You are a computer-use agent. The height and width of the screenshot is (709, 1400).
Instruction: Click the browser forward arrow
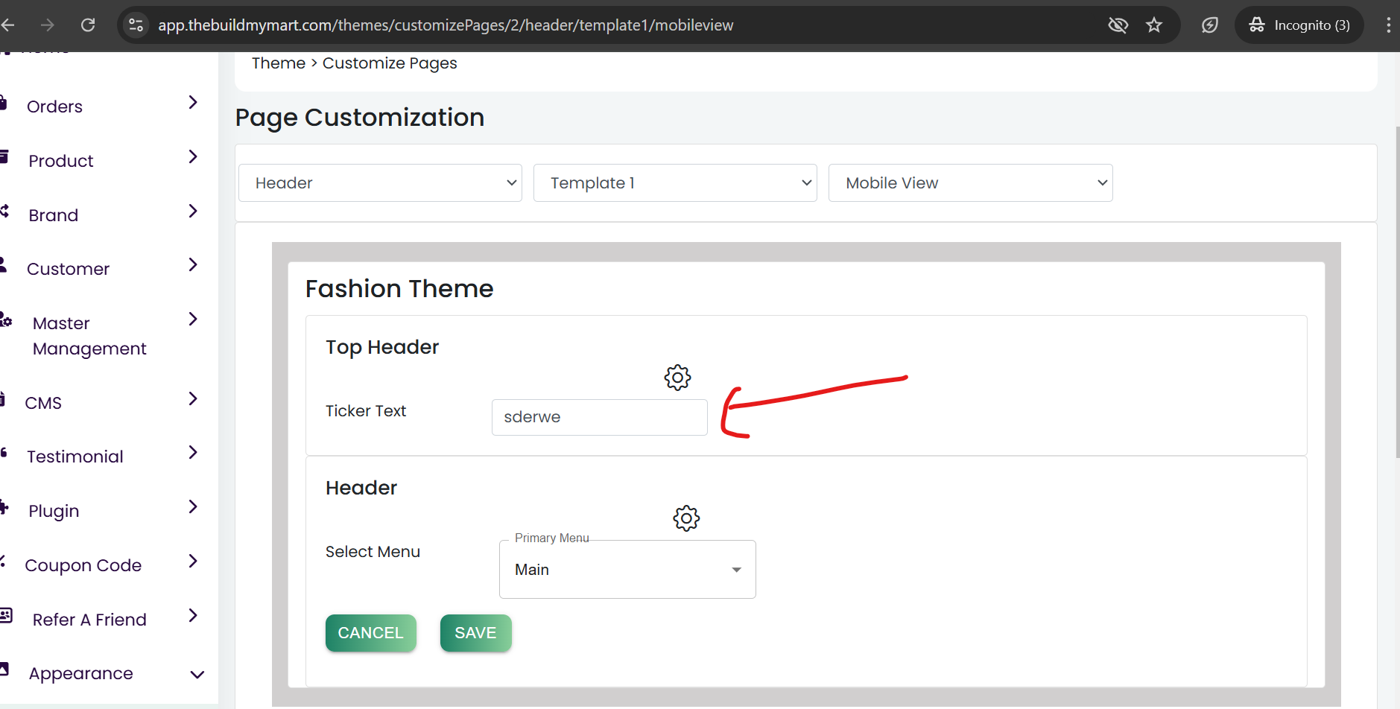48,25
